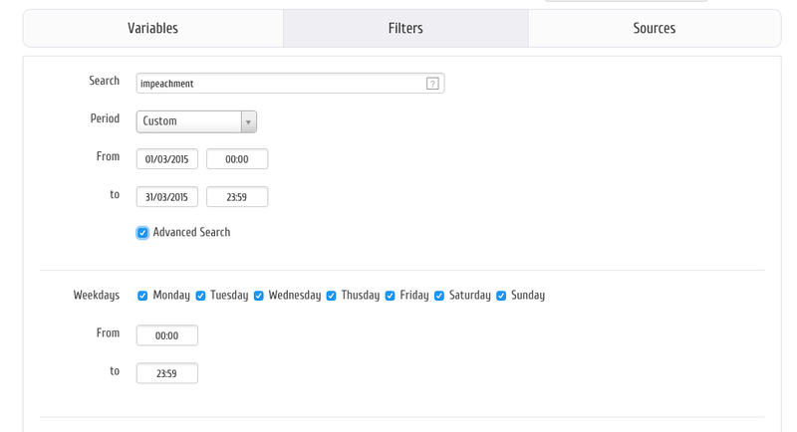Screen dimensions: 797x432
Task: Select the Custom period combo box
Action: (x=189, y=121)
